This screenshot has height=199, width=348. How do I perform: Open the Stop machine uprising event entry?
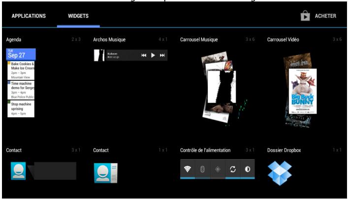(x=21, y=109)
